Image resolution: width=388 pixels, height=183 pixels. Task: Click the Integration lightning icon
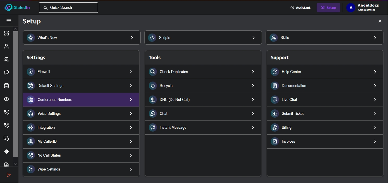click(x=31, y=128)
